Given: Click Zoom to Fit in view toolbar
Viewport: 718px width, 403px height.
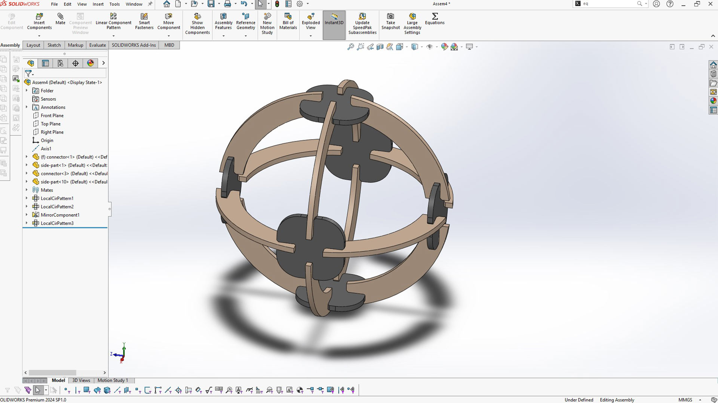Looking at the screenshot, I should [x=351, y=47].
